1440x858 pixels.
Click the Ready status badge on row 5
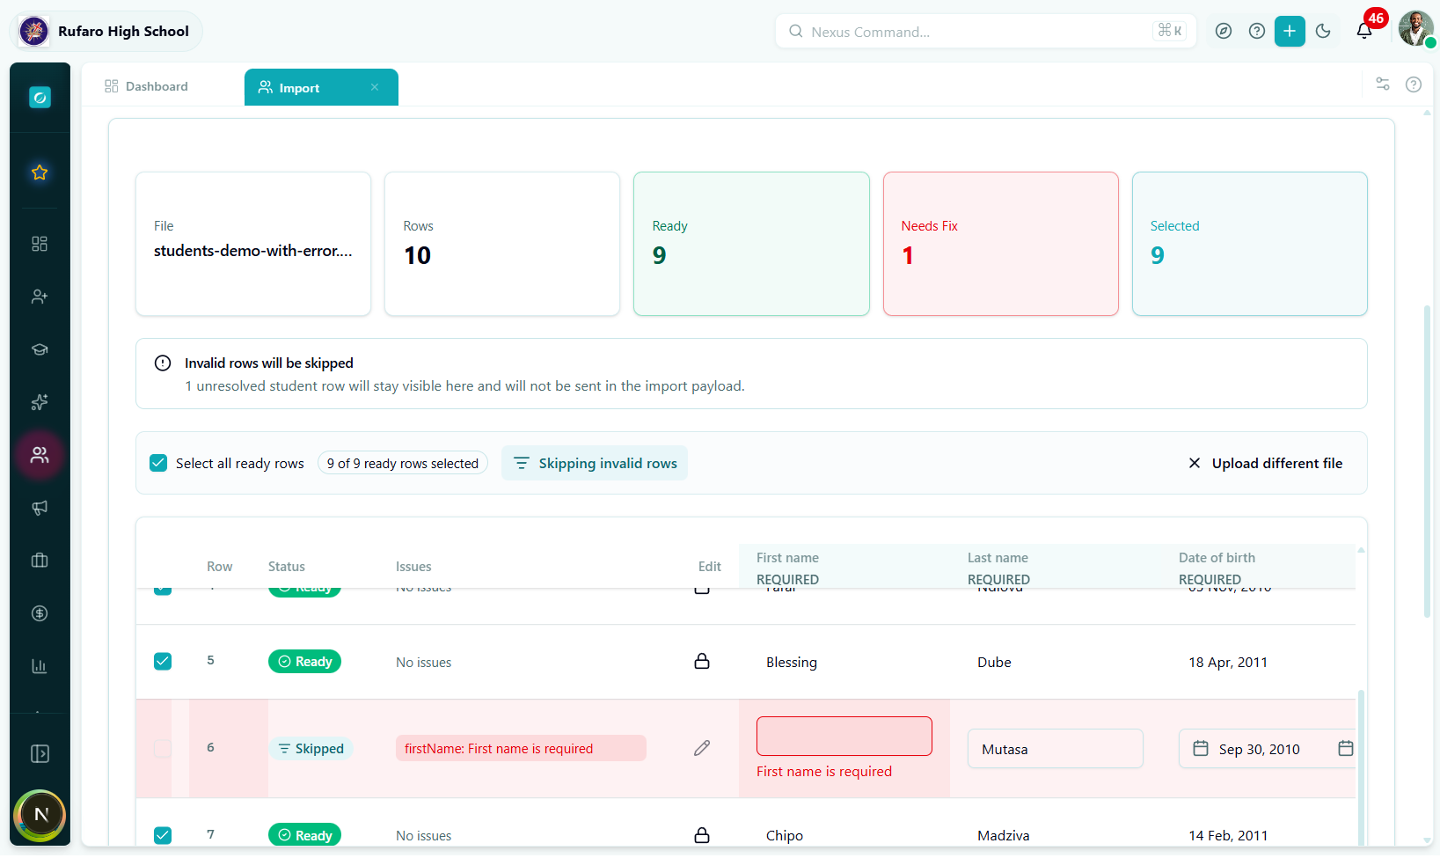coord(304,662)
